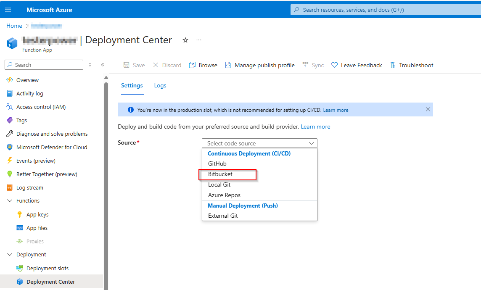This screenshot has height=290, width=481.
Task: Select Bitbucket as the source
Action: pos(259,174)
